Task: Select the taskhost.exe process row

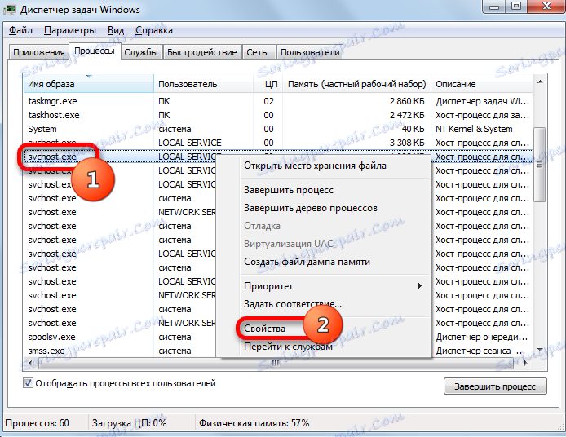Action: 278,115
